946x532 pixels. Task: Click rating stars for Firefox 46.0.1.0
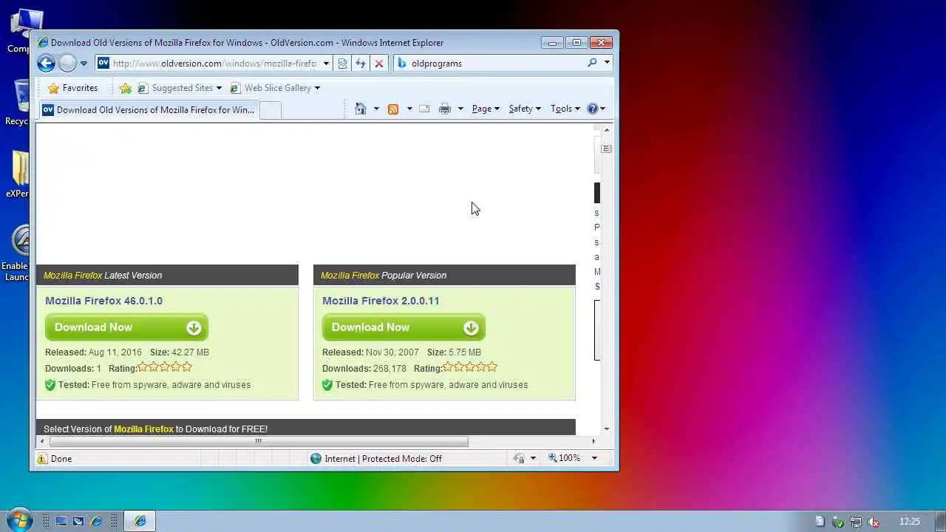click(165, 366)
